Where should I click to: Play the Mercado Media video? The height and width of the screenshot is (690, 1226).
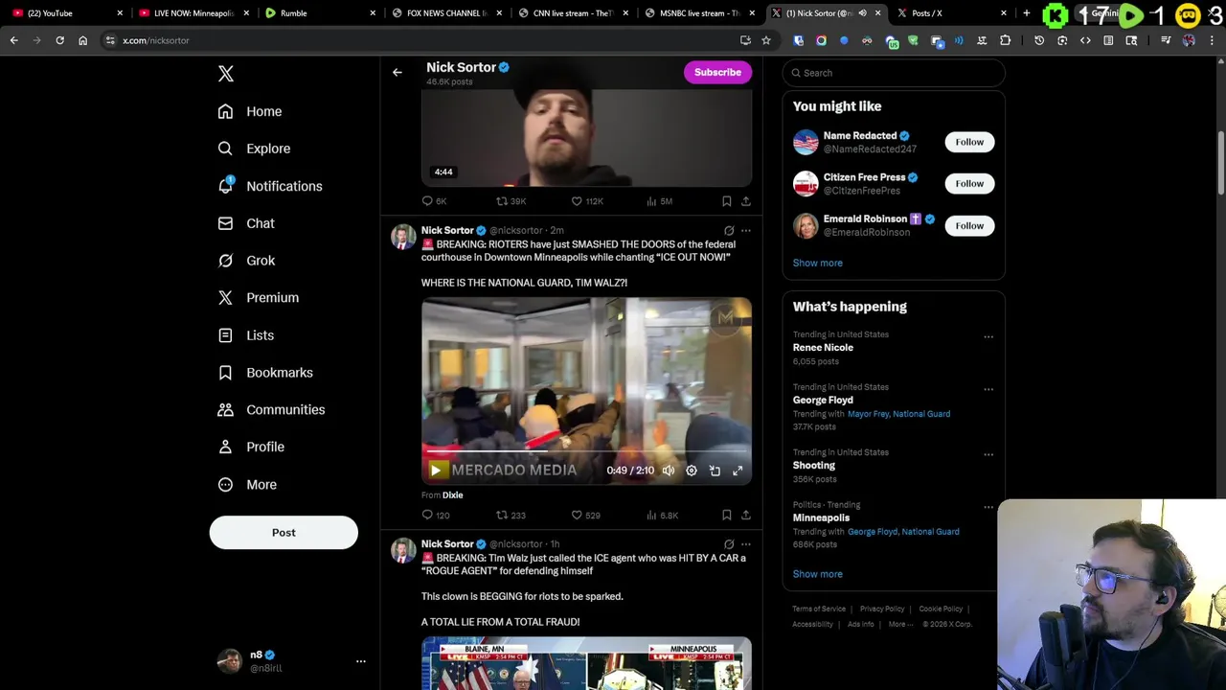(x=436, y=471)
